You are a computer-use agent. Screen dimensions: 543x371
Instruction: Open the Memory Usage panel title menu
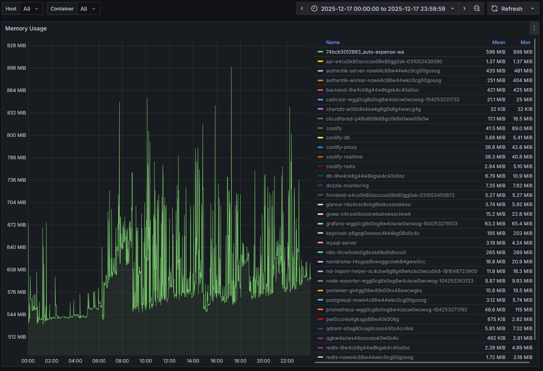click(26, 28)
